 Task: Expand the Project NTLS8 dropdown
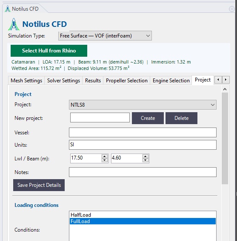pyautogui.click(x=143, y=105)
